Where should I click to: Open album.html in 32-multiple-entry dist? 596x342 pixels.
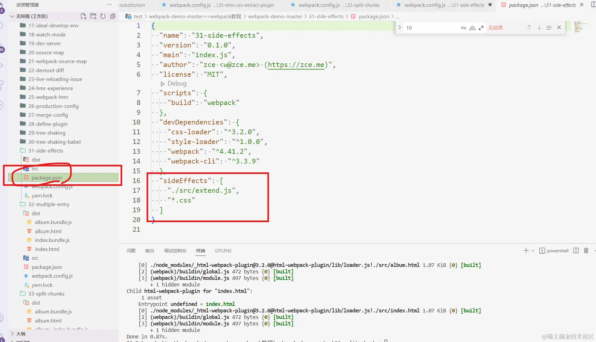click(48, 231)
